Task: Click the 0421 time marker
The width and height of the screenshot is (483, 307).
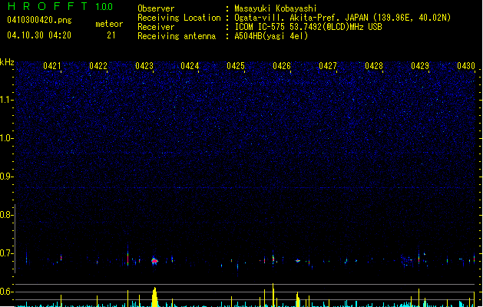Action: tap(51, 65)
